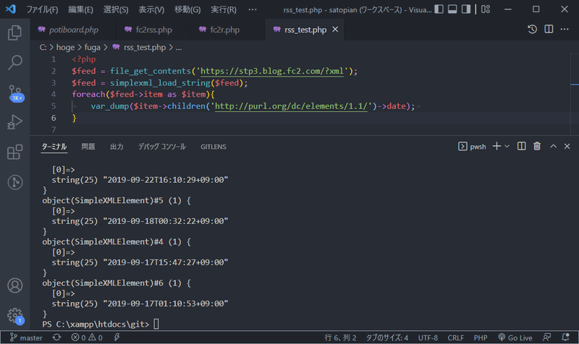The height and width of the screenshot is (344, 579).
Task: Switch to potiboard.php tab
Action: [73, 30]
